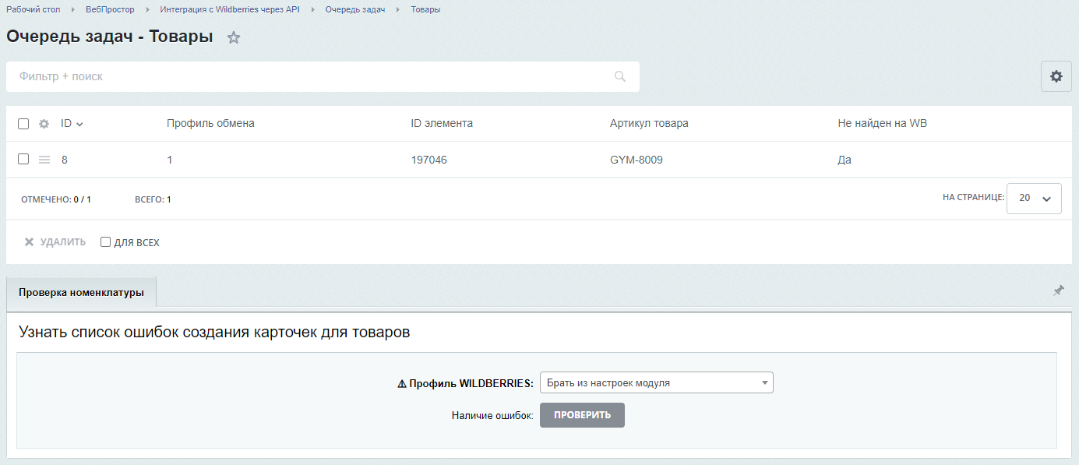Switch to 'Проверка номенклатуры' tab

[81, 292]
